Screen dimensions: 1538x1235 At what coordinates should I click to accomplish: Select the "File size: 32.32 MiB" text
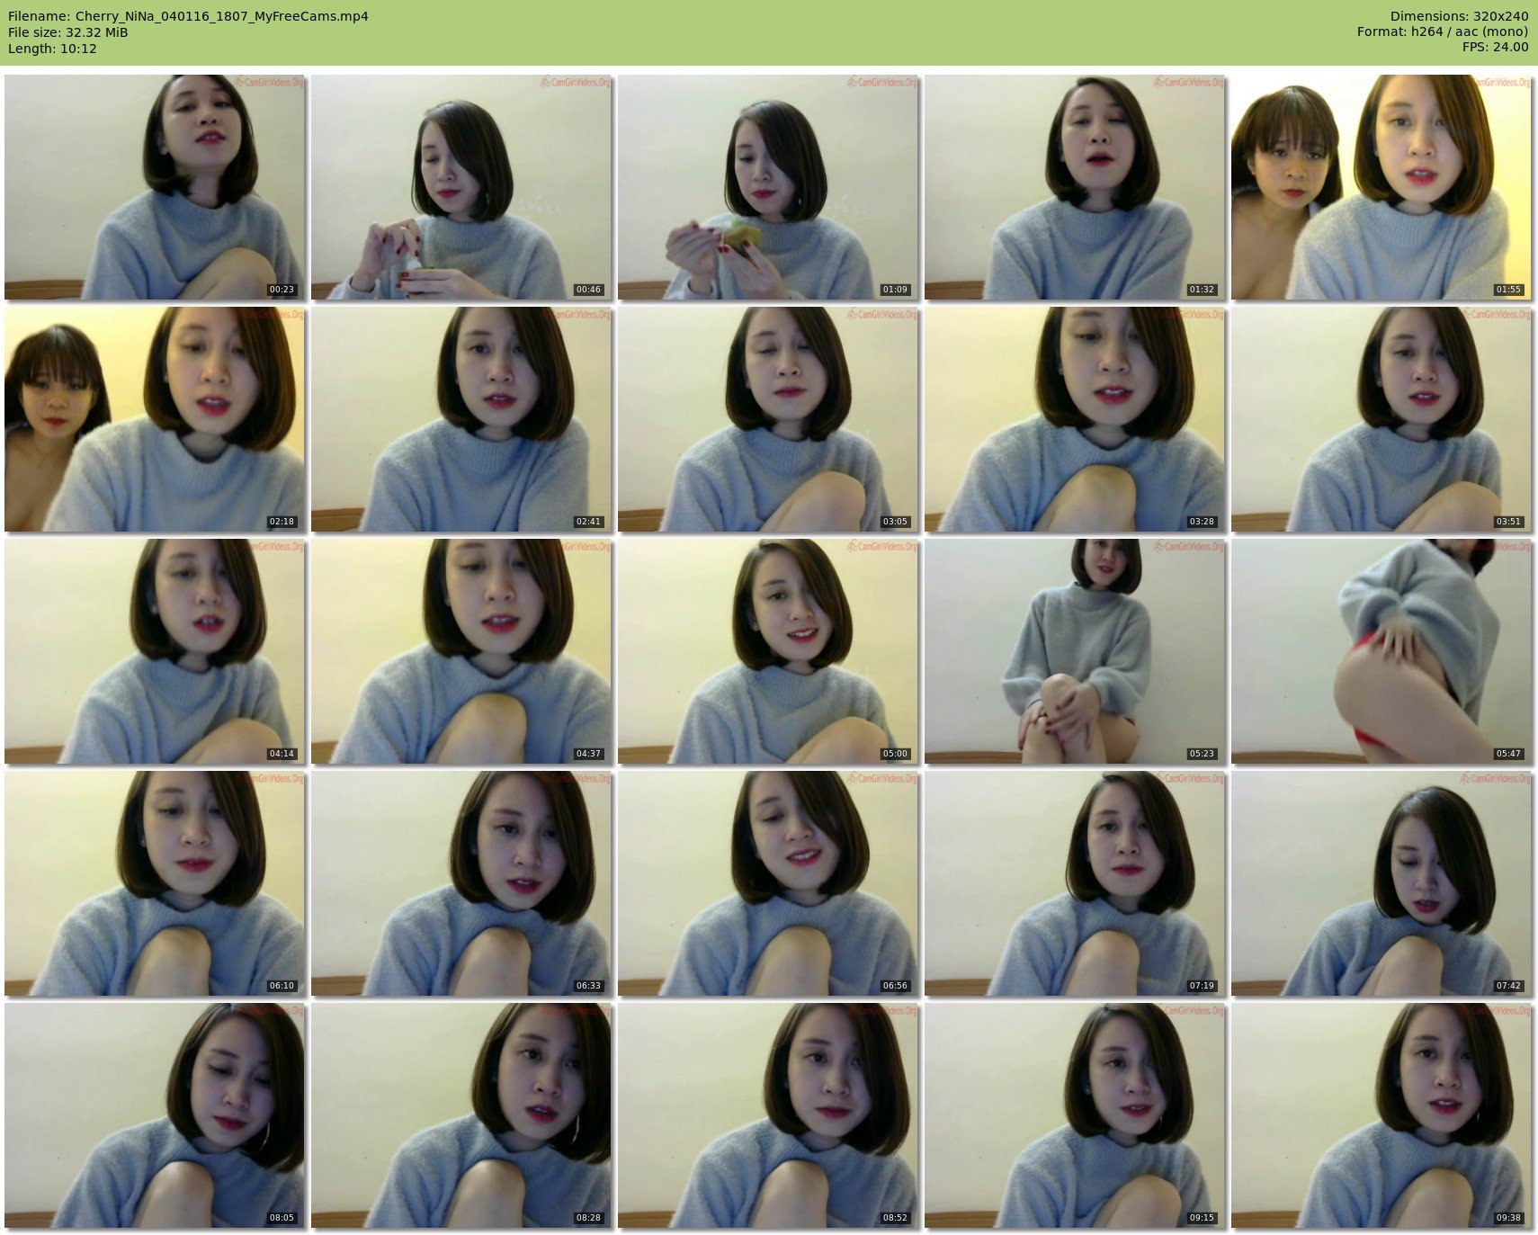[x=68, y=32]
